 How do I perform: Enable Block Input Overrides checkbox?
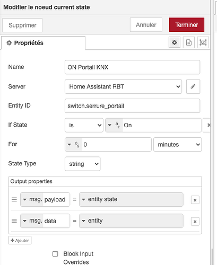point(55,254)
